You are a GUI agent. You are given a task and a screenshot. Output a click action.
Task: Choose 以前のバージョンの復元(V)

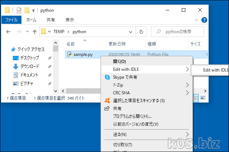coord(147,124)
